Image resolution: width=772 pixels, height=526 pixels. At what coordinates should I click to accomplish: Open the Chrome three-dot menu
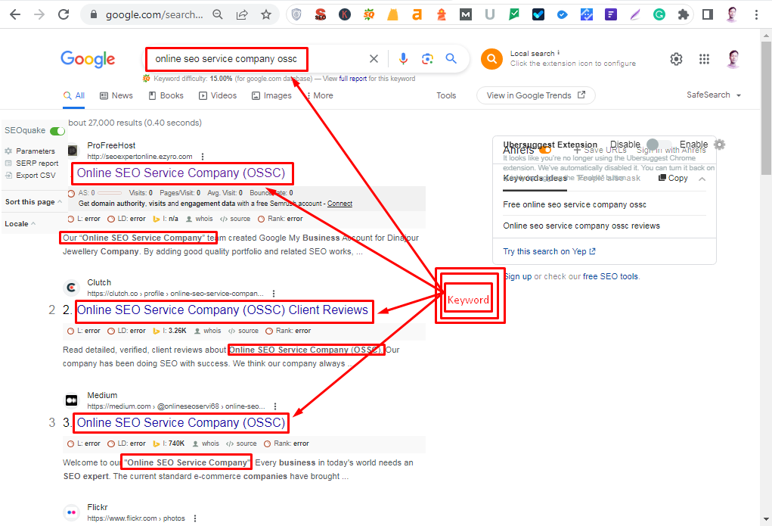pos(756,15)
